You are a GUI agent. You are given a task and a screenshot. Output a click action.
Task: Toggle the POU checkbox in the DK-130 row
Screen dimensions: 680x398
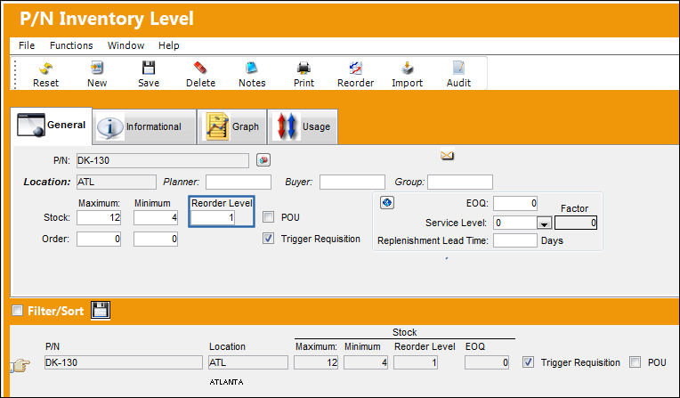pyautogui.click(x=635, y=362)
